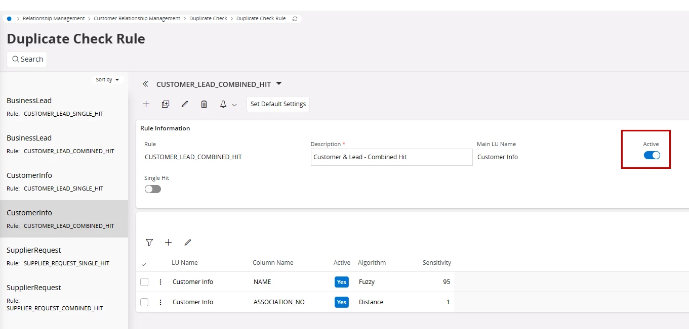Select CustomerInfo CUSTOMER_LEAD_SINGLE_HIT list item

pos(64,181)
